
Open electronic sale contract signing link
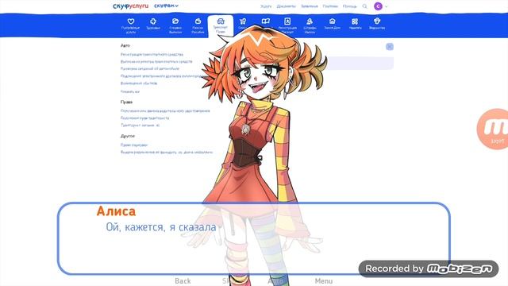(162, 76)
